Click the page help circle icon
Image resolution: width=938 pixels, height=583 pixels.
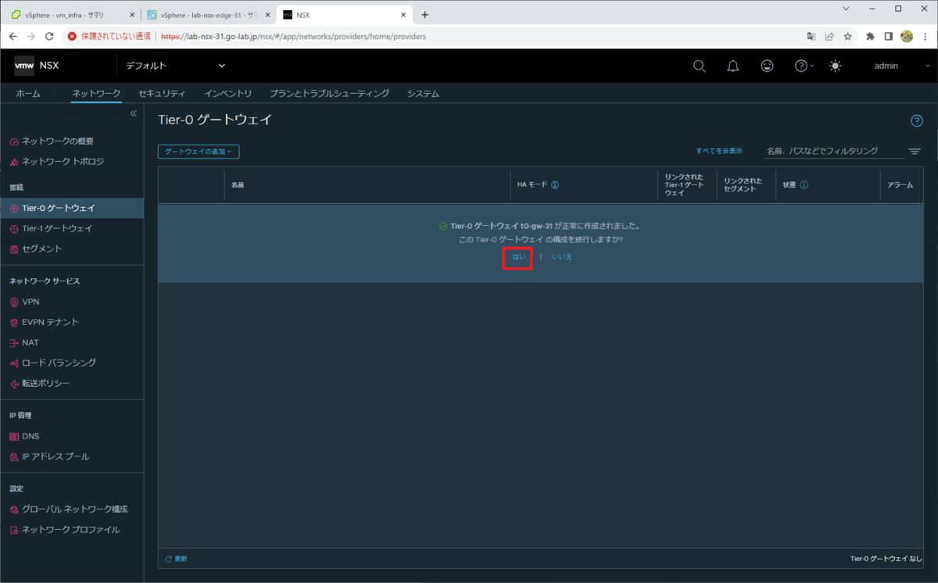click(917, 120)
